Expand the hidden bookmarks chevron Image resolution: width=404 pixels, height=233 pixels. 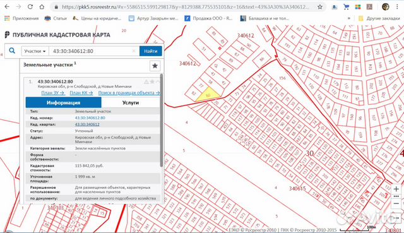tap(349, 18)
